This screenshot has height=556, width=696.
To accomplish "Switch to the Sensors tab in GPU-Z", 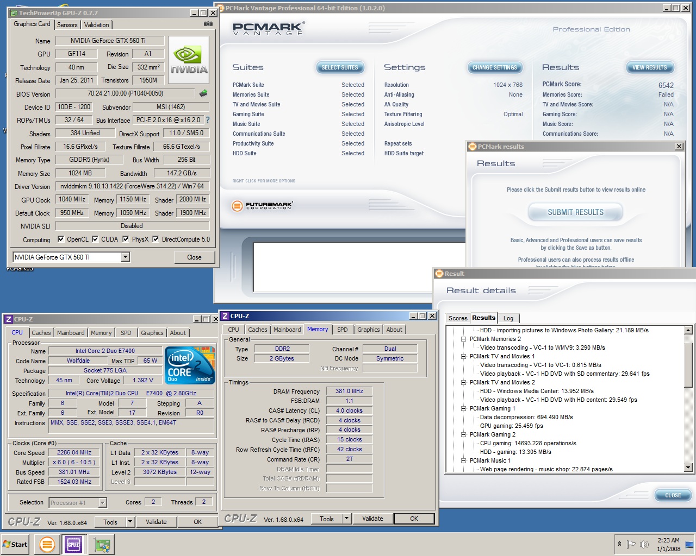I will click(67, 25).
